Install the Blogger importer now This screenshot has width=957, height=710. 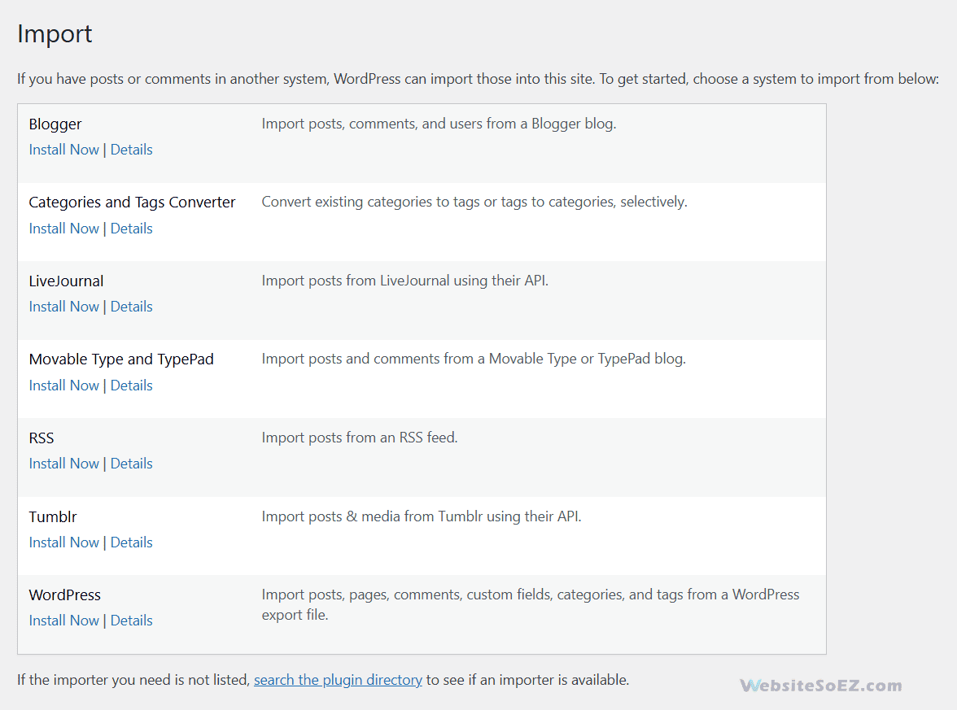point(63,150)
